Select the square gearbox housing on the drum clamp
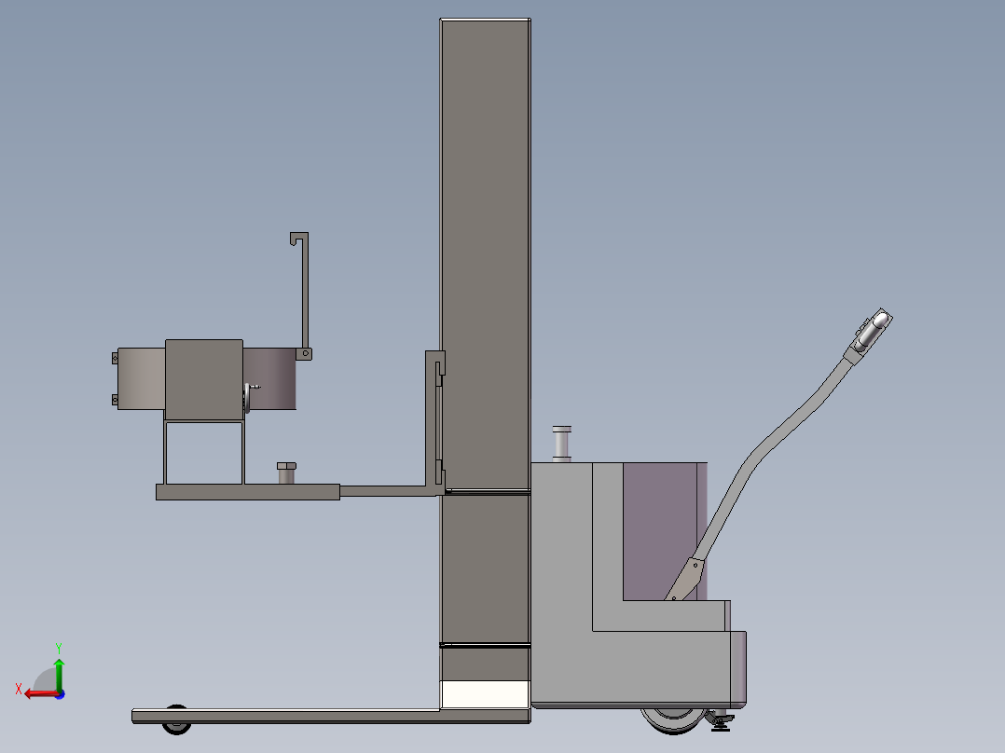 pos(204,380)
